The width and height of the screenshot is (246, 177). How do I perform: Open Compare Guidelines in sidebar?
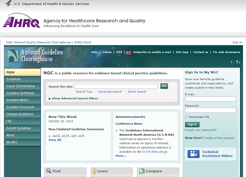coord(22,114)
